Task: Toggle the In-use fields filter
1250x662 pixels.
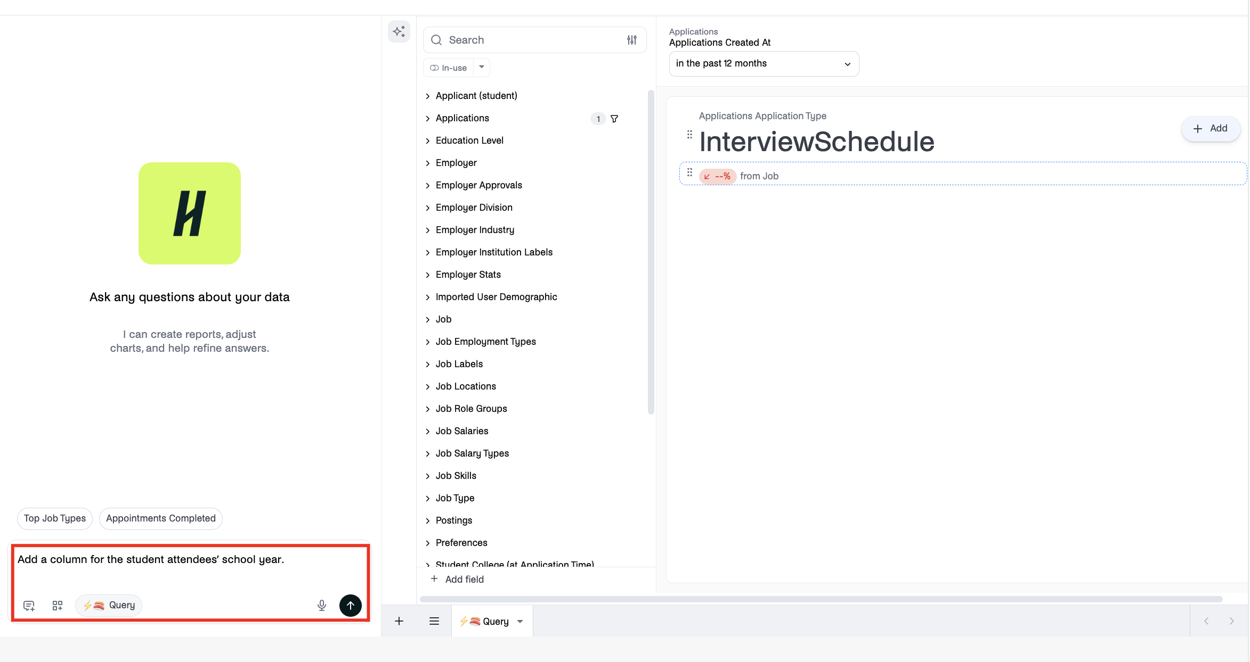Action: tap(449, 68)
